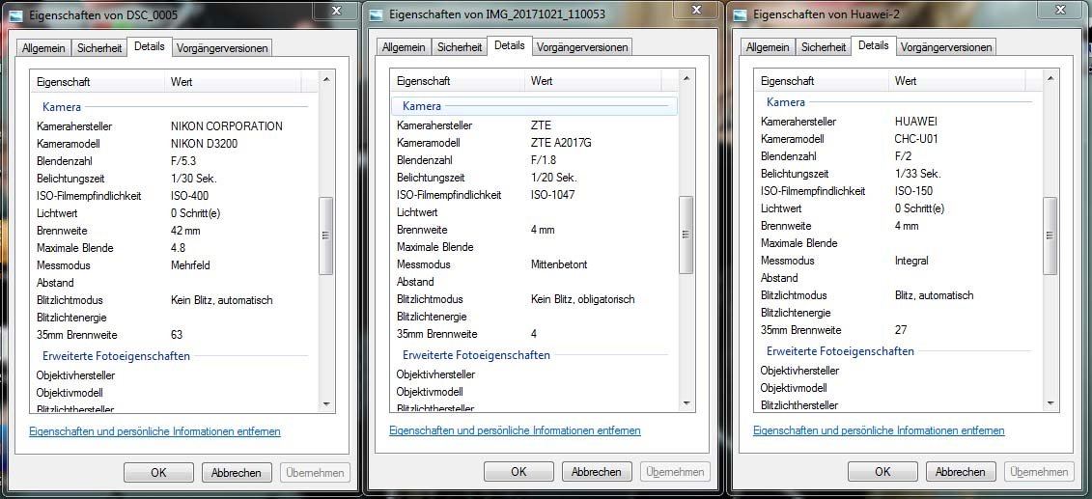
Task: Click Abbrechen in IMG_20171021_110053 properties window
Action: click(597, 472)
